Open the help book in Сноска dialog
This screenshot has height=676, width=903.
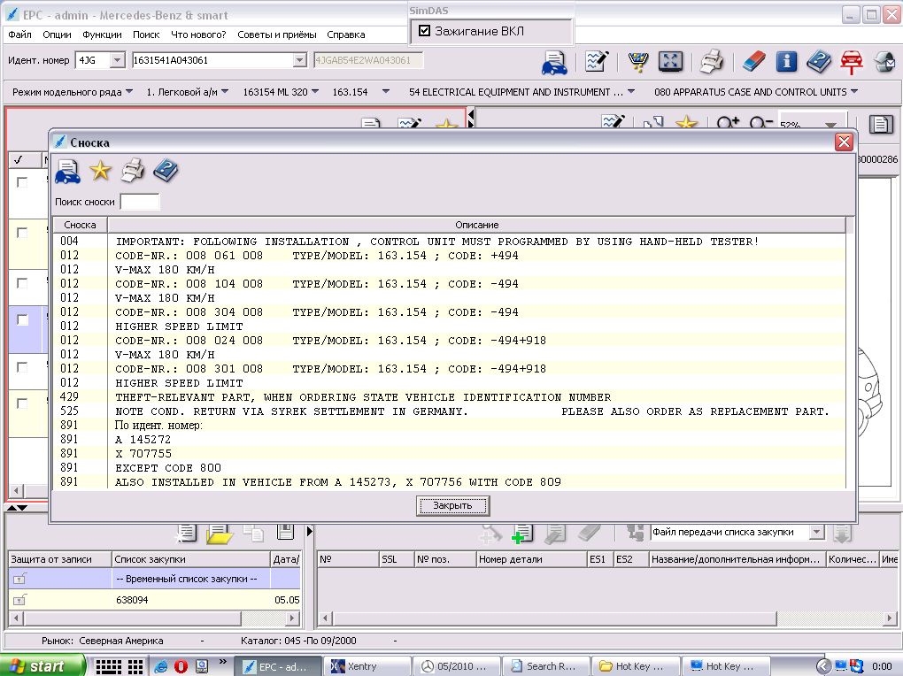(x=166, y=171)
